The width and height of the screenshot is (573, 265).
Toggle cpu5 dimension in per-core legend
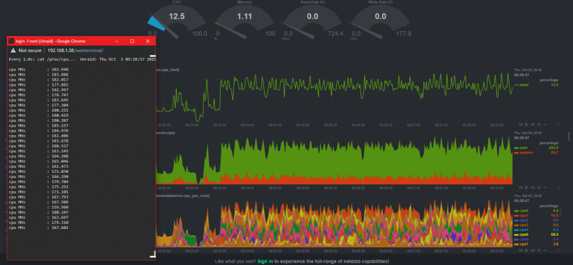coord(521,234)
